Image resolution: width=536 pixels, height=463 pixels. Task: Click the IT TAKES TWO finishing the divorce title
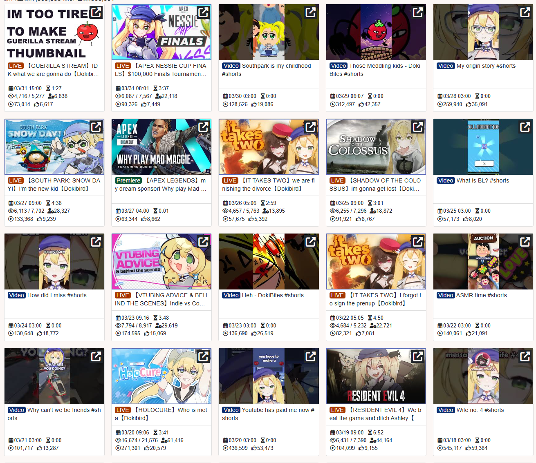point(269,185)
